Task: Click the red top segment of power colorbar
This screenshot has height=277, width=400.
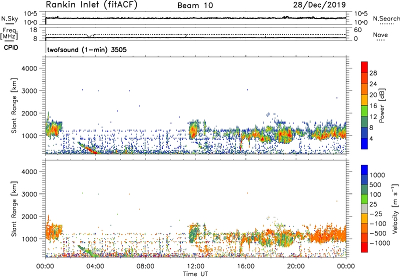Action: tap(364, 67)
